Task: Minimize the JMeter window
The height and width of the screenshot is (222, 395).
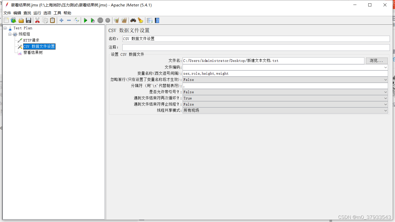Action: pos(355,5)
